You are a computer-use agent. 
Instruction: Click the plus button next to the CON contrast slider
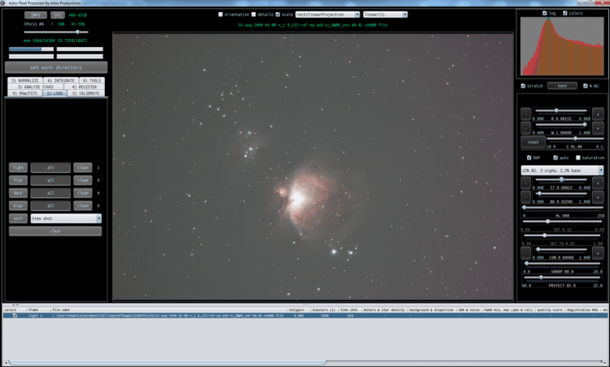coord(598,253)
